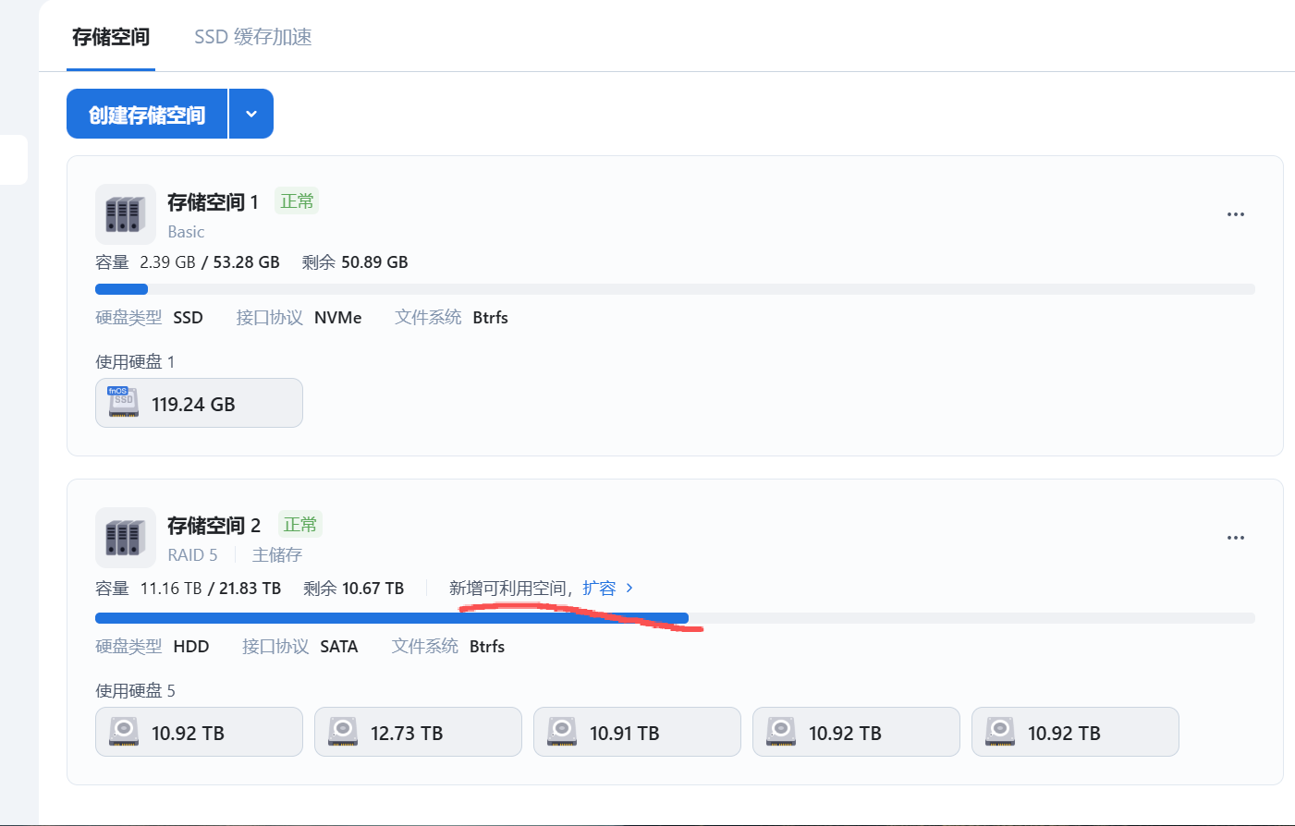Click the fnOS SSD disk icon
This screenshot has height=826, width=1295.
click(123, 403)
